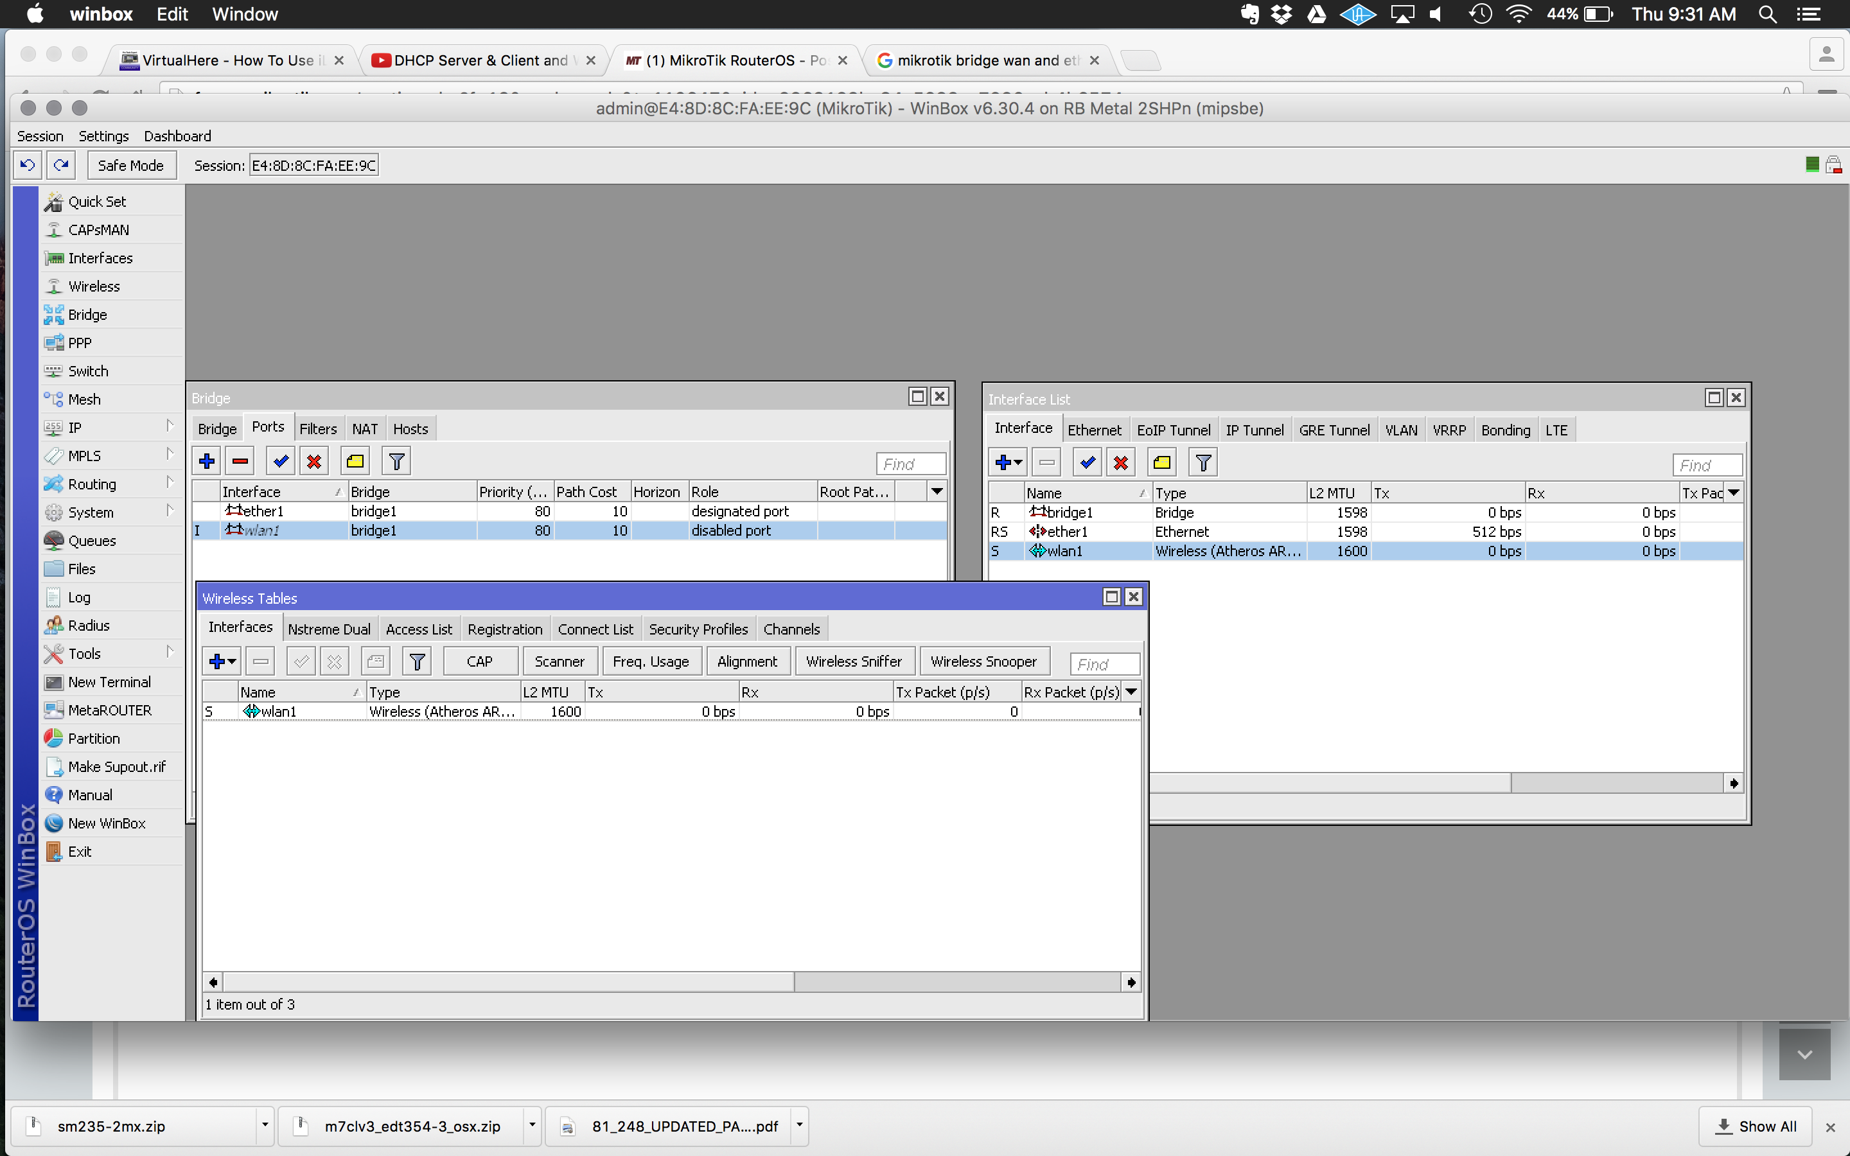Viewport: 1850px width, 1156px height.
Task: Switch to Security Profiles tab
Action: coord(698,629)
